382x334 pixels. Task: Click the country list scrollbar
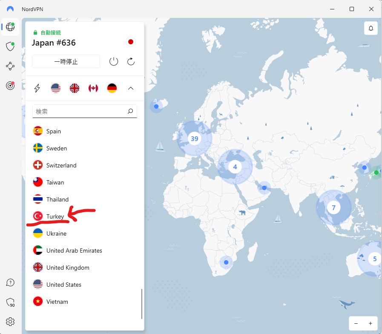click(142, 303)
